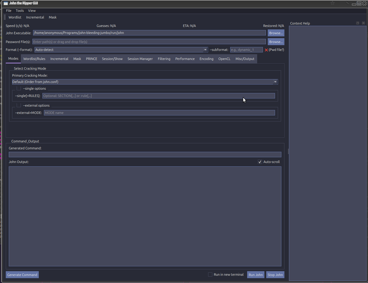Click the Speed (c/s): N/A label

[18, 26]
